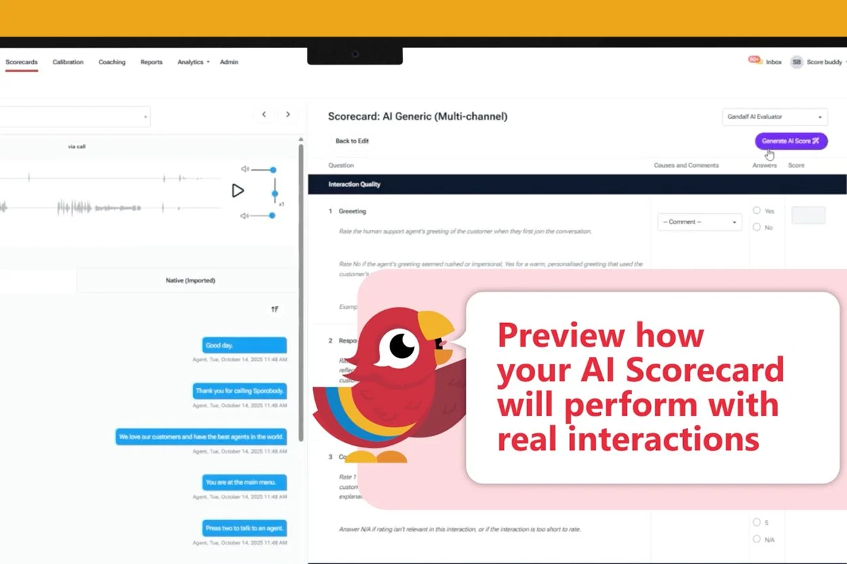Click the Score column header
The image size is (847, 564).
(x=796, y=165)
